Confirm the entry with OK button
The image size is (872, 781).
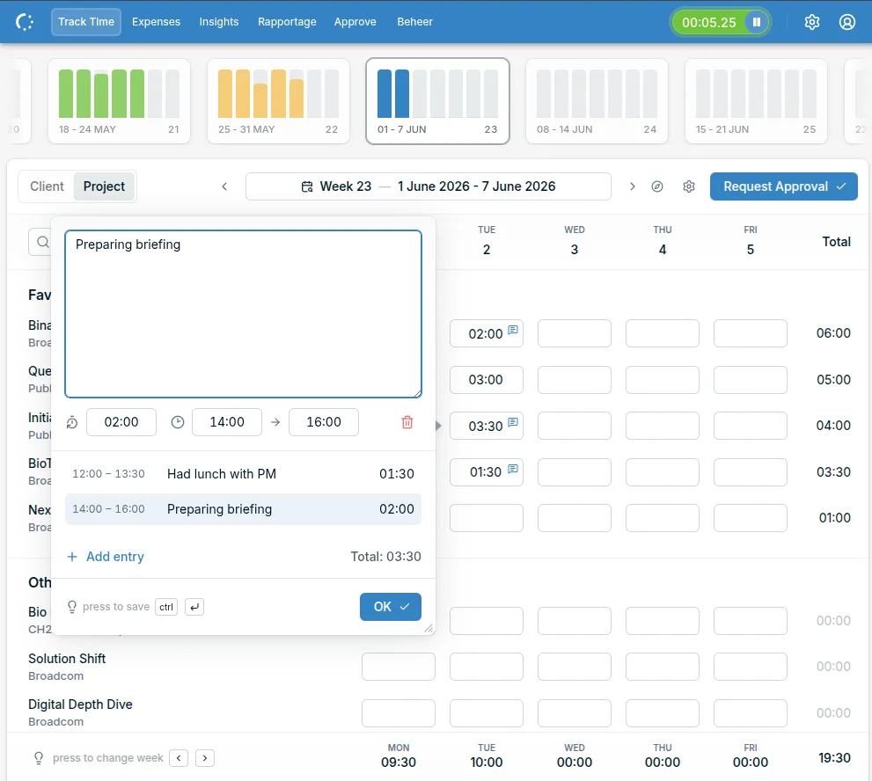coord(391,607)
